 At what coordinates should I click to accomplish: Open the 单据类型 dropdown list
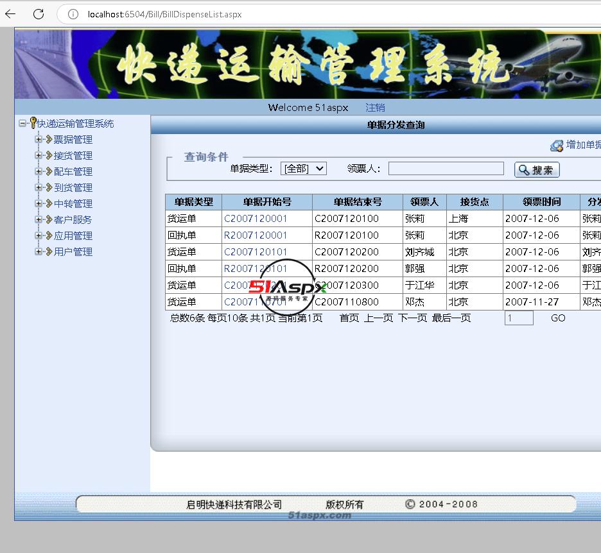[x=304, y=169]
